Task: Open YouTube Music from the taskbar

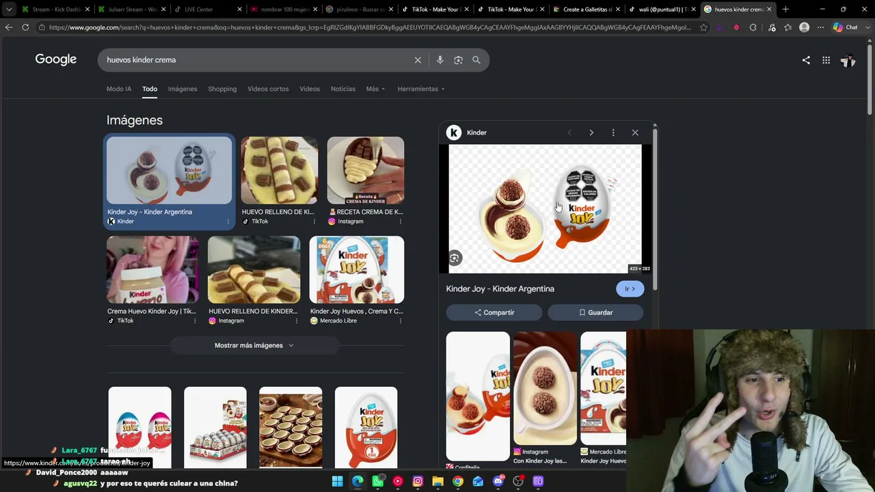Action: 398,482
